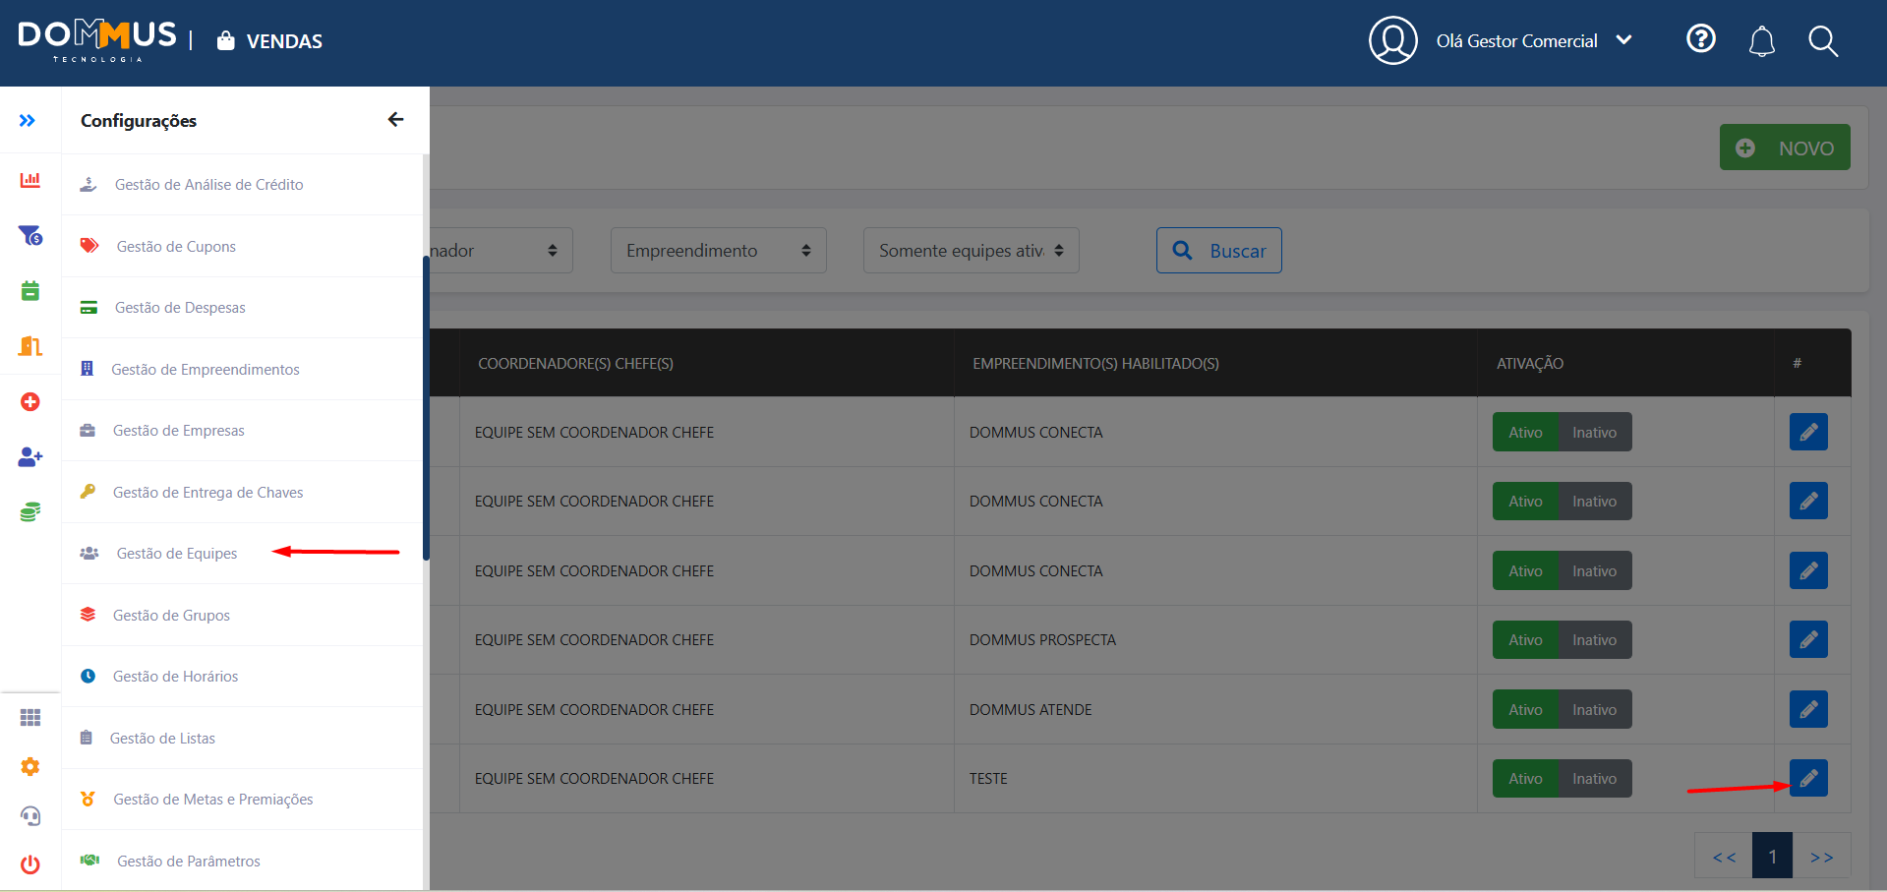Close Configurações panel with back arrow
The width and height of the screenshot is (1887, 892).
click(x=395, y=120)
